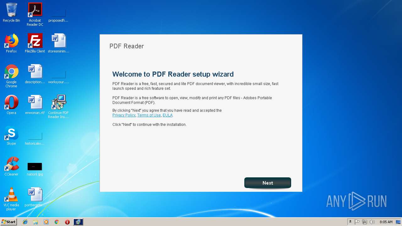This screenshot has width=402, height=226.
Task: Select the VLC media player shortcut
Action: click(11, 199)
